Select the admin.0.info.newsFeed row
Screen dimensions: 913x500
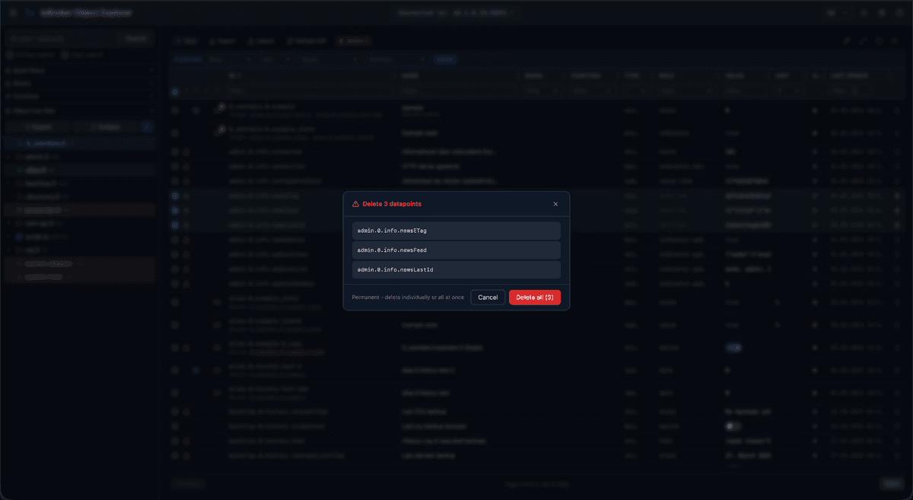(x=456, y=250)
